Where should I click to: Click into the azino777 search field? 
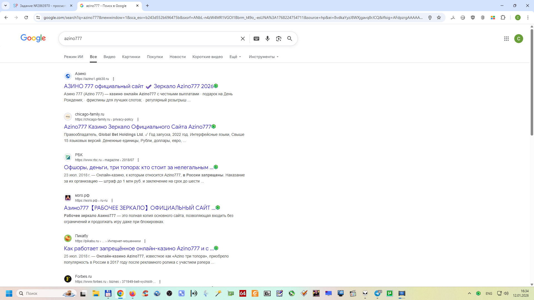click(x=150, y=39)
